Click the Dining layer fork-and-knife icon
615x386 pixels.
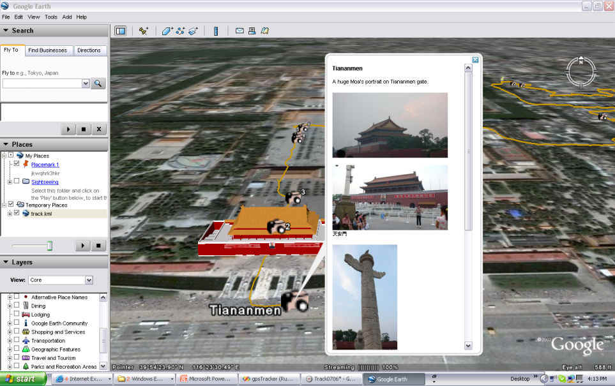tap(26, 306)
